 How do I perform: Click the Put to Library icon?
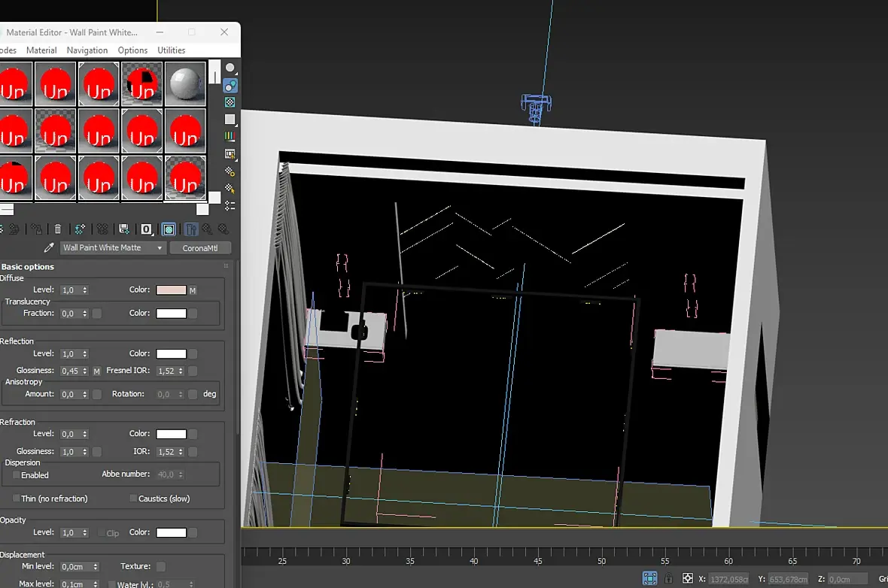pyautogui.click(x=124, y=229)
